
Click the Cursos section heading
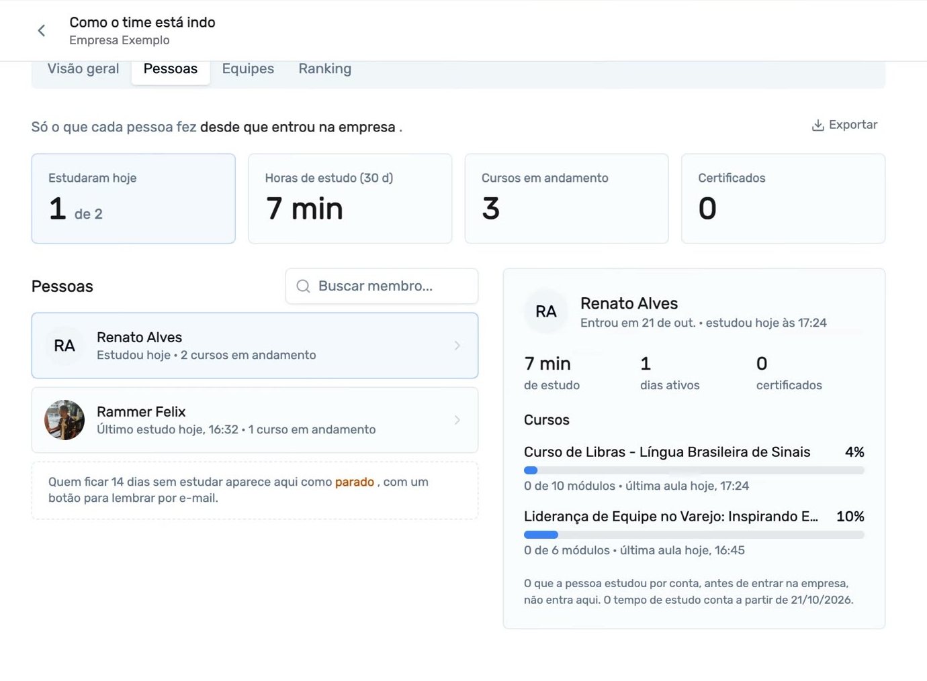click(x=547, y=420)
